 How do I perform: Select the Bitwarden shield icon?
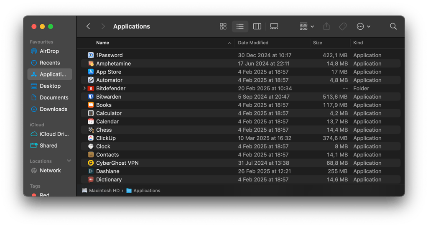tap(91, 97)
